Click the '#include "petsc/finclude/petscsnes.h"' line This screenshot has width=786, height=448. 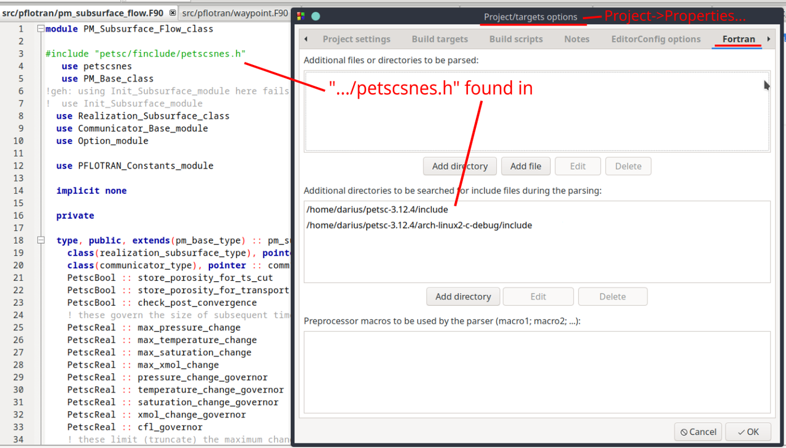[146, 54]
